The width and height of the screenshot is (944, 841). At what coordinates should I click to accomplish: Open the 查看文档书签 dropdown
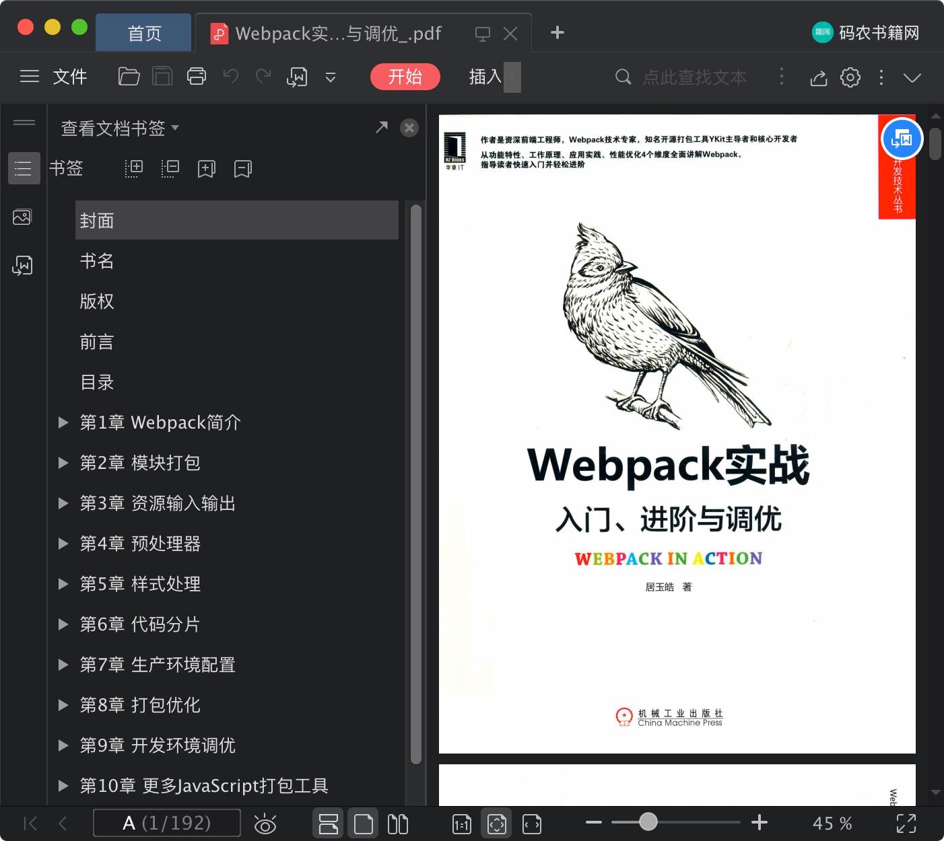[120, 128]
